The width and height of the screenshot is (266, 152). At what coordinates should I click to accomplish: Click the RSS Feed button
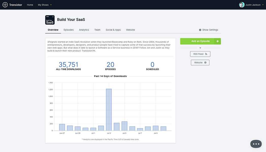click(200, 54)
